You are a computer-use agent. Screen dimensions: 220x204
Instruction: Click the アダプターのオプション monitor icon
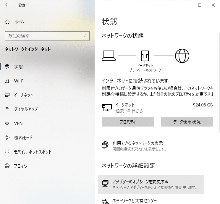point(105,184)
